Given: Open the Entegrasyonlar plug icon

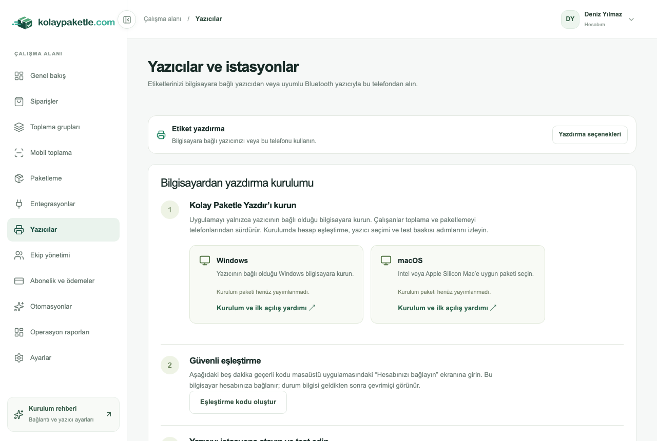Looking at the screenshot, I should coord(19,204).
